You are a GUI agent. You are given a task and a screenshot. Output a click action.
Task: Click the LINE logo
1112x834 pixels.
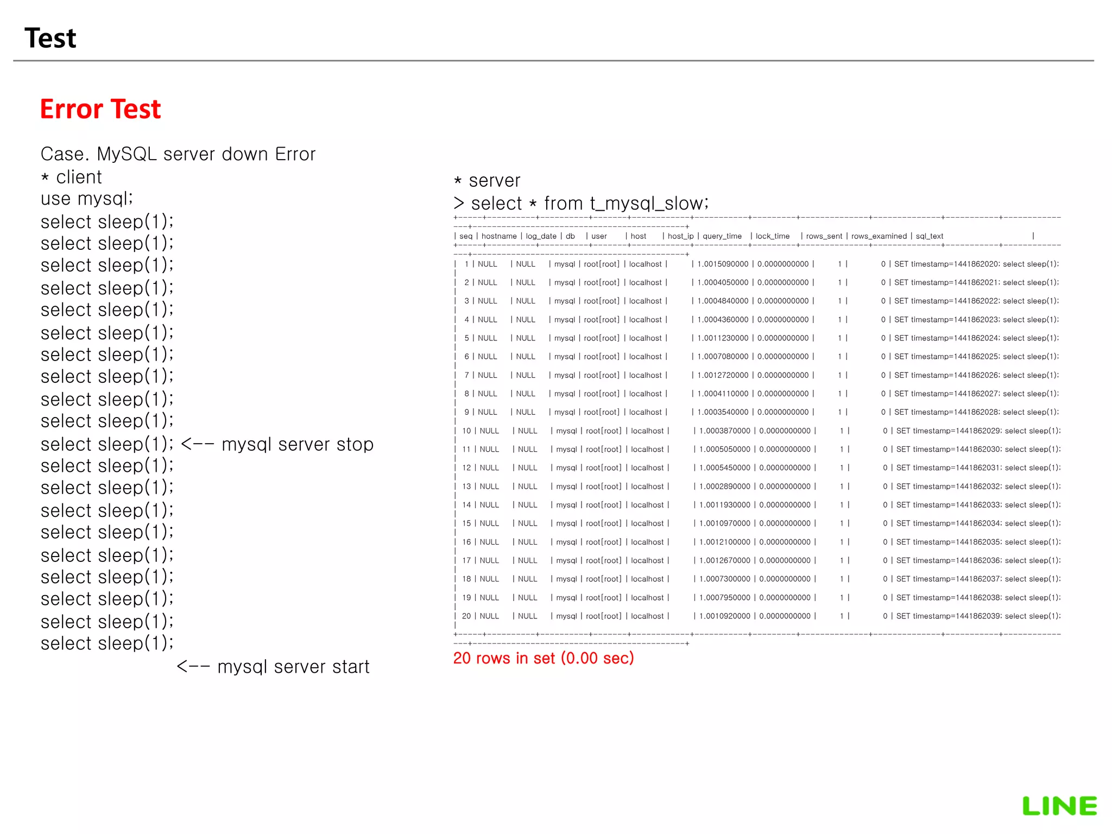tap(1059, 806)
